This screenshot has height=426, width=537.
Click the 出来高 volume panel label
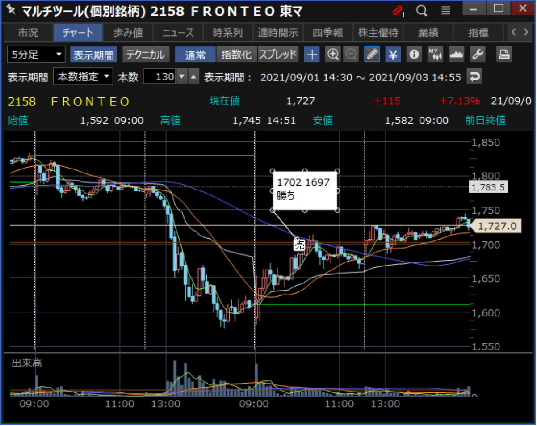(x=27, y=363)
